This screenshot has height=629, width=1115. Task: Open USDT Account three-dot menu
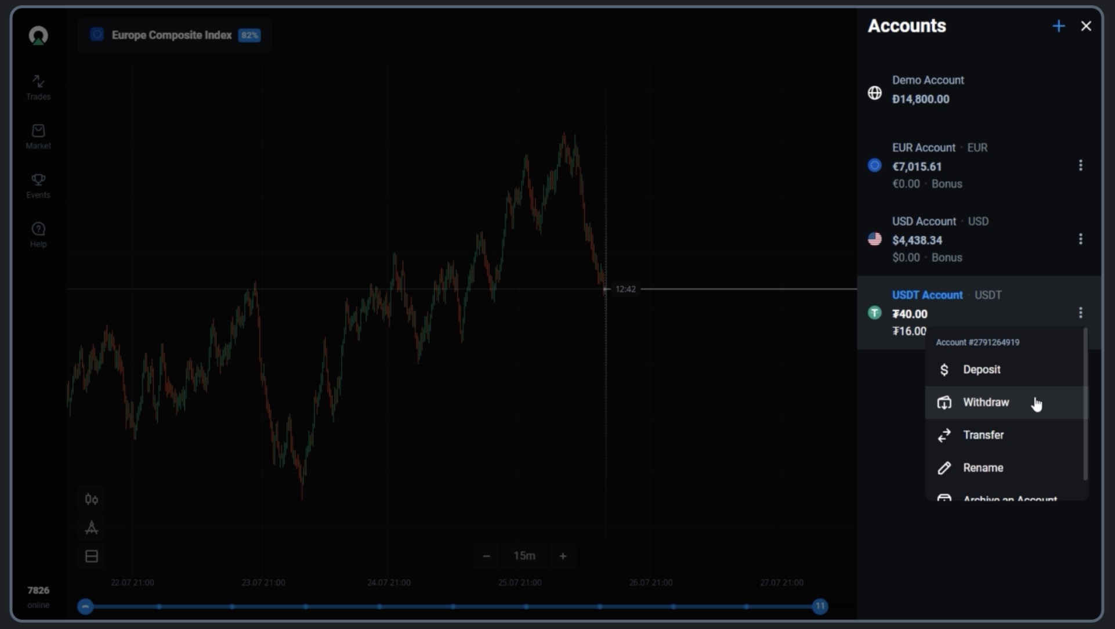click(x=1080, y=313)
